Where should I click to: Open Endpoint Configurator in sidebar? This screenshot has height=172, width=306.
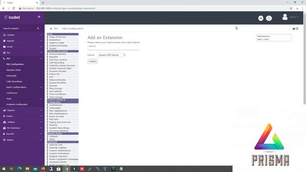(17, 105)
